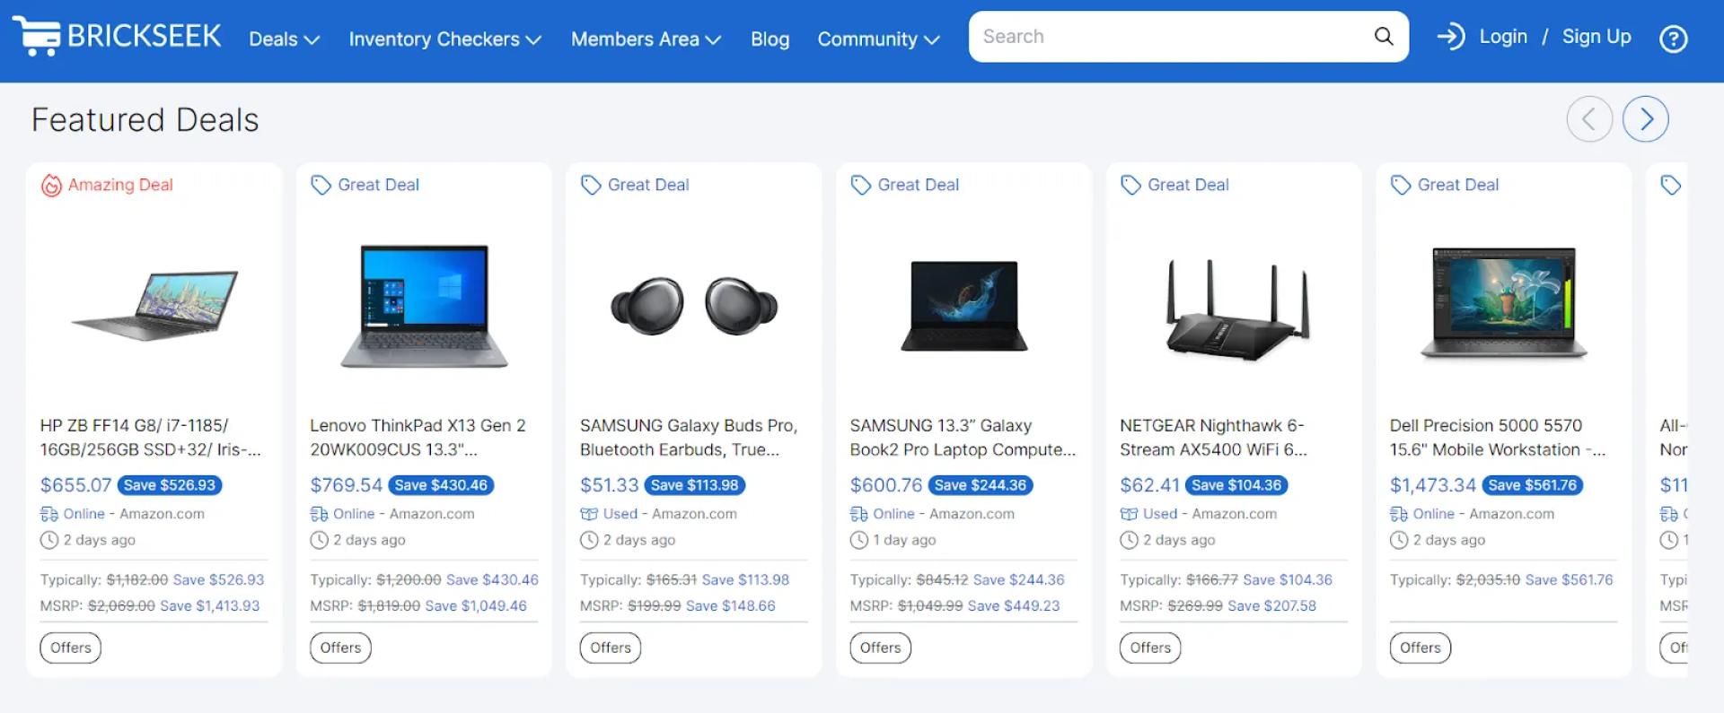Click the Amazing Deal flame icon
1724x713 pixels.
point(51,186)
